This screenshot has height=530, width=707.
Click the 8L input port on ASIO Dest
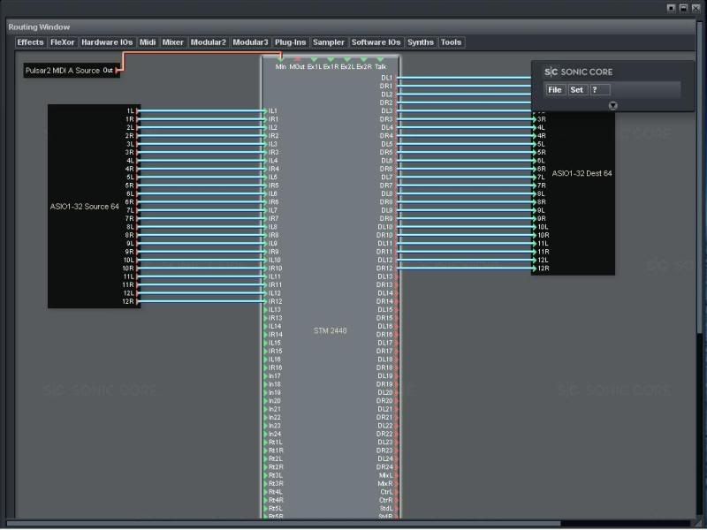pyautogui.click(x=535, y=193)
